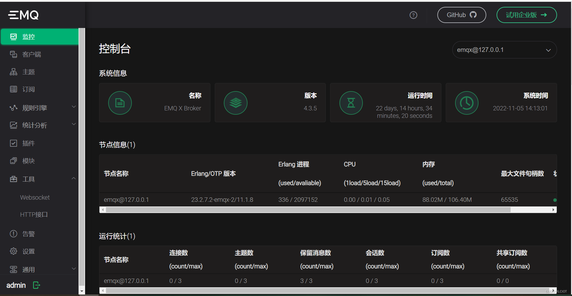The image size is (572, 296).
Task: Collapse the 工具 submenu chevron
Action: [x=74, y=178]
